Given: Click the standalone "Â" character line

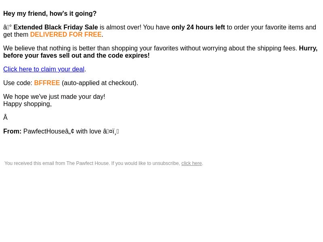Looking at the screenshot, I should pos(5,117).
